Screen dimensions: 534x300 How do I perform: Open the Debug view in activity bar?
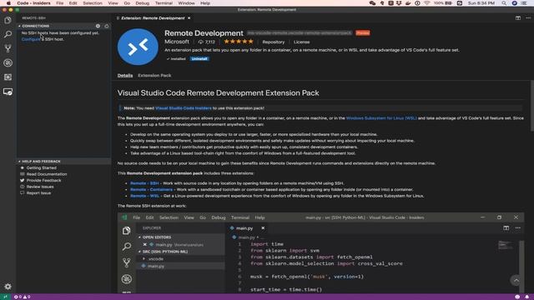tap(8, 63)
